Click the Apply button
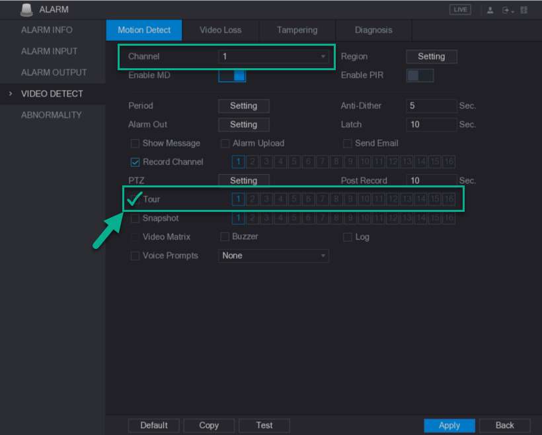Screen dimensions: 542x435 [x=449, y=425]
